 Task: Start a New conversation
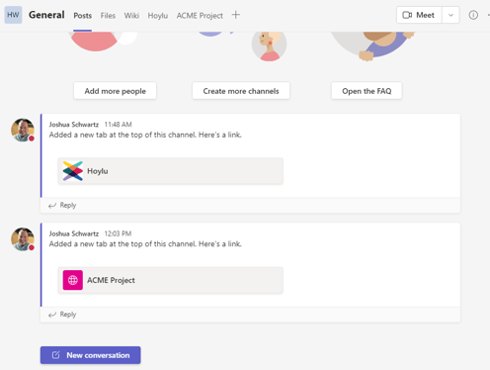(x=91, y=355)
